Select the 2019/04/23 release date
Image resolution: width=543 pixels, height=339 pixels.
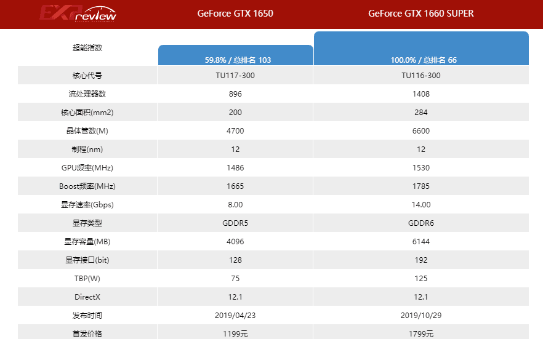pos(235,316)
